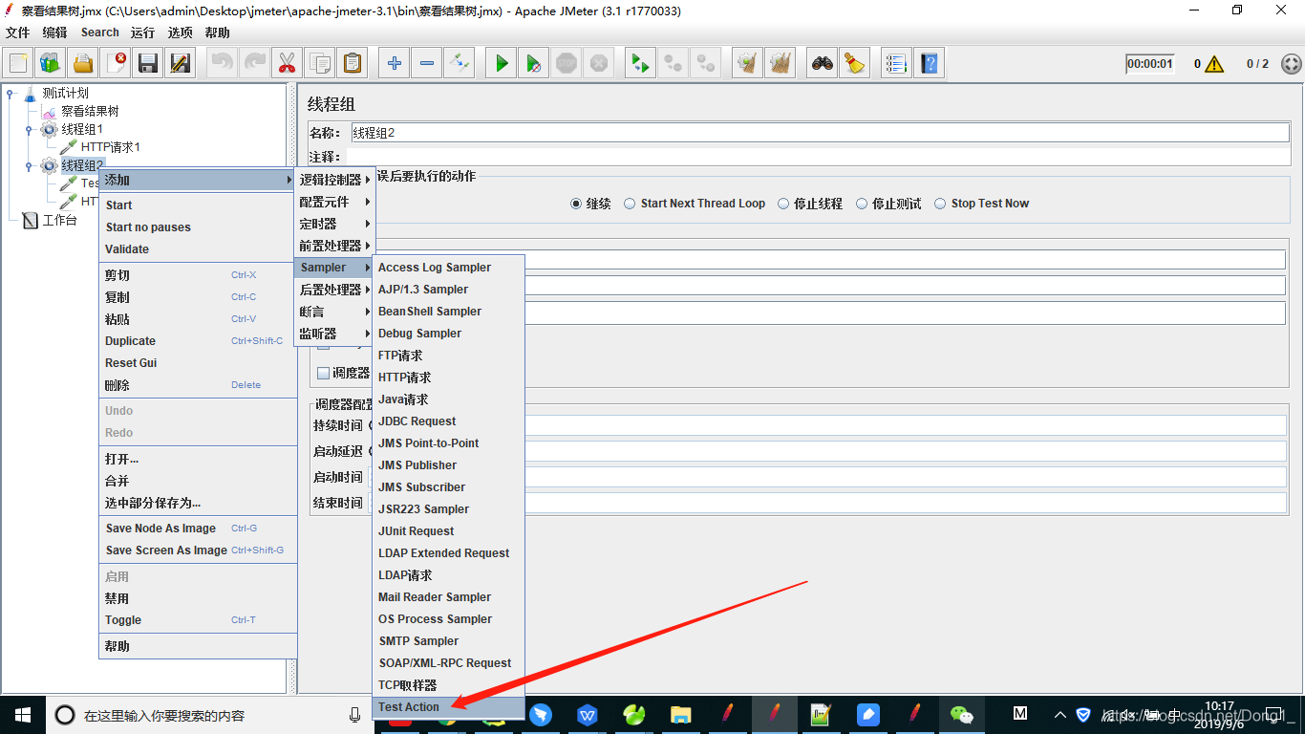Viewport: 1305px width, 734px height.
Task: Select HTTP请求1 in the test tree
Action: pos(111,148)
